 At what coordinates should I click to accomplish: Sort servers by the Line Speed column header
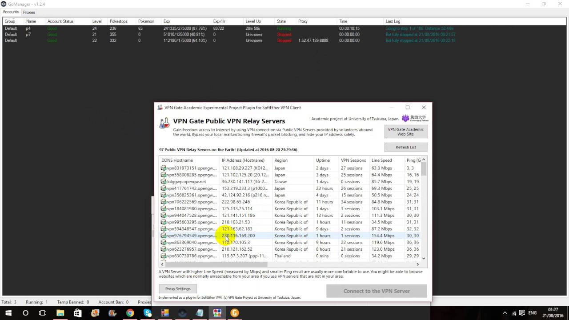point(387,160)
